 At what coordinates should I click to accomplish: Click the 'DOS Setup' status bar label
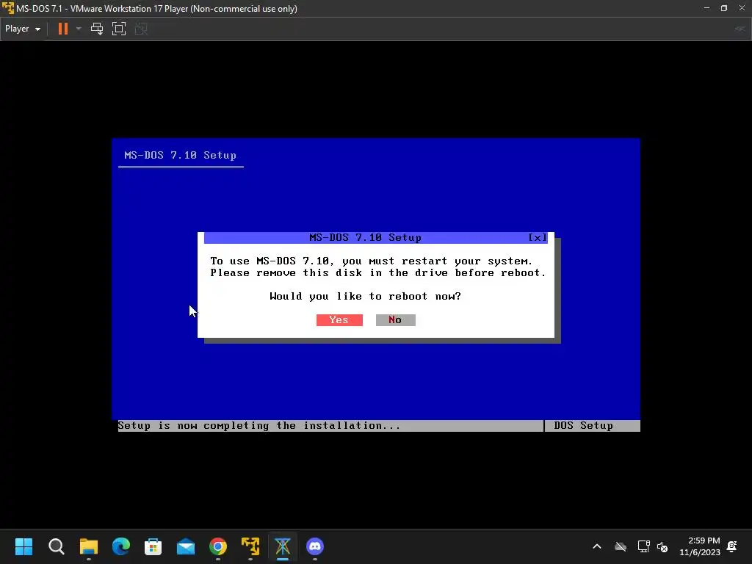point(583,425)
